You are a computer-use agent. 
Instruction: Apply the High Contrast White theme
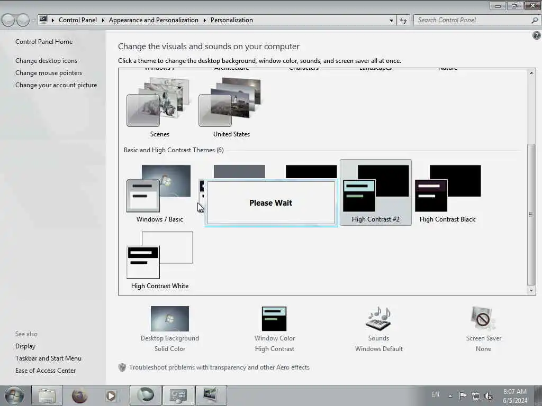point(160,260)
